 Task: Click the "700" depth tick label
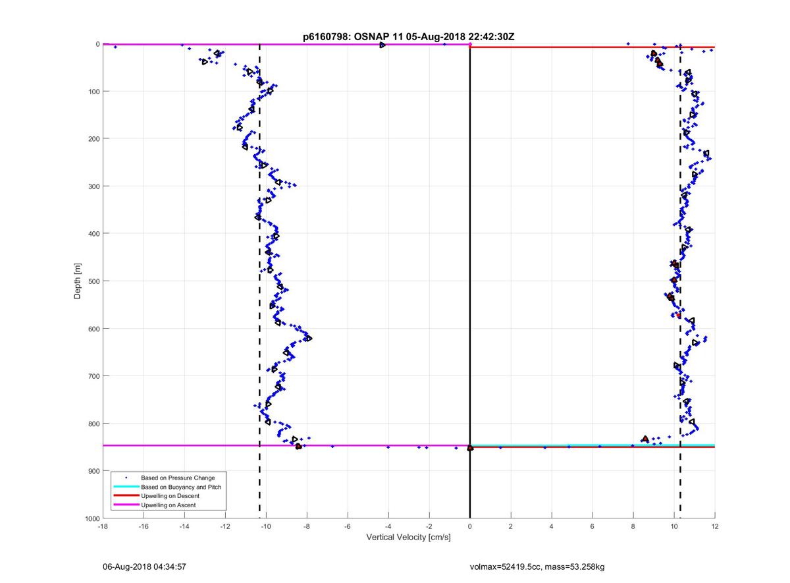point(93,376)
